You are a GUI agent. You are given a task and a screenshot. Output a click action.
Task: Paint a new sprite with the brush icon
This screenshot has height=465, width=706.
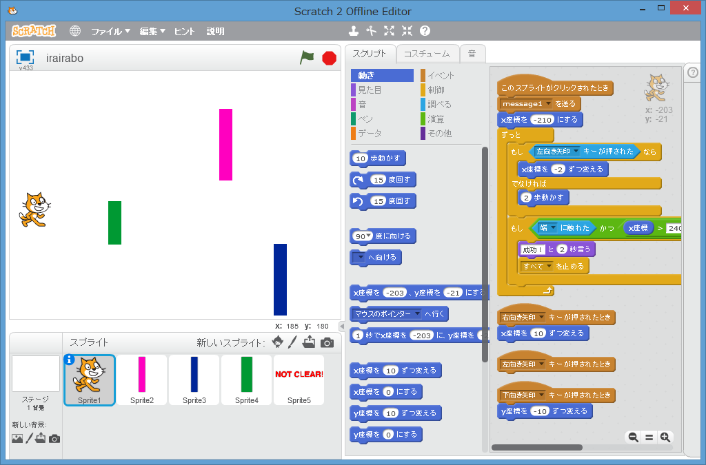click(292, 342)
